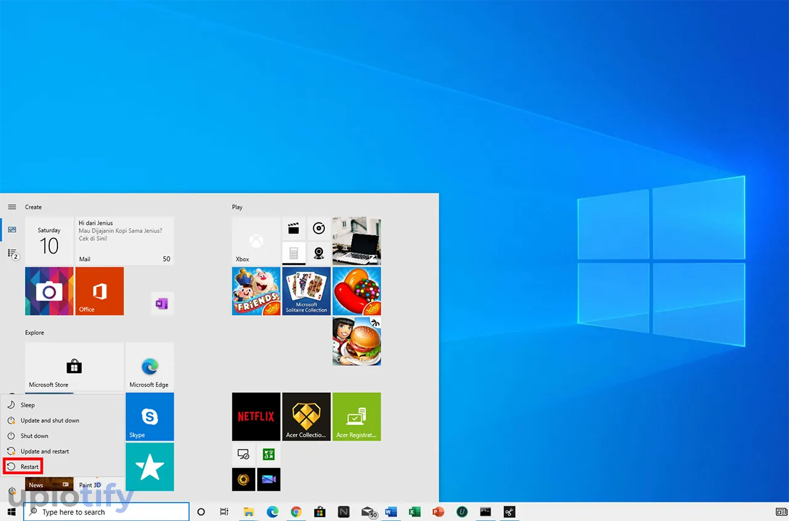Open Microsoft Solitaire Collection tile
Viewport: 789px width, 521px height.
point(306,291)
